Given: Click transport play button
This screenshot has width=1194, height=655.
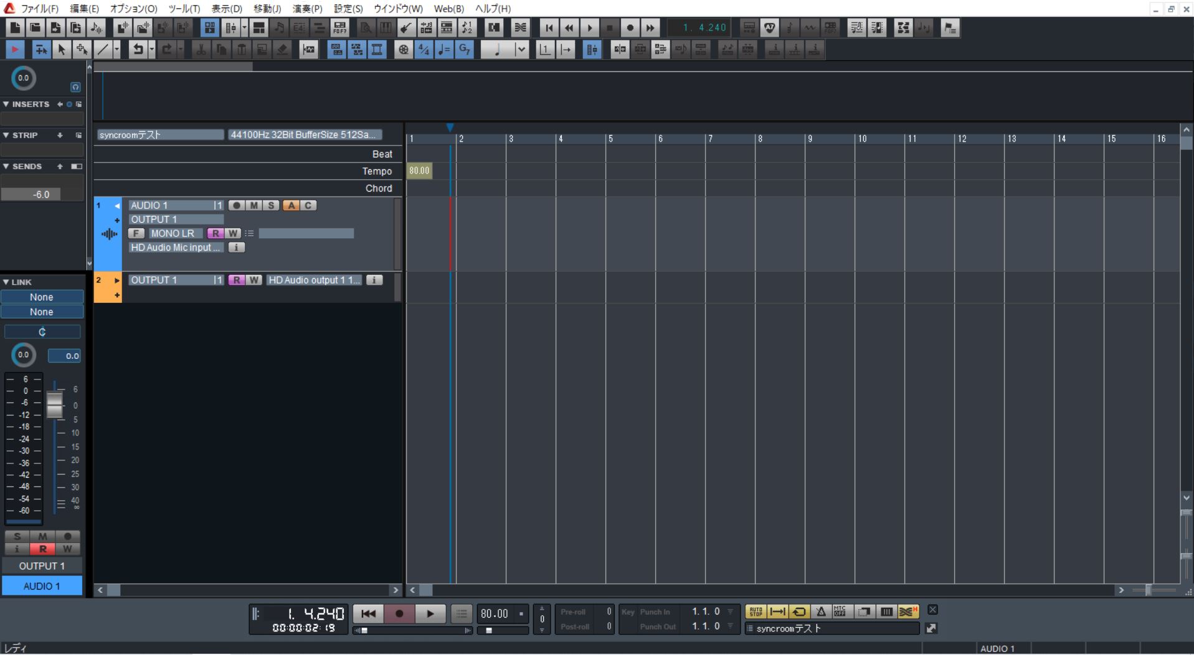Looking at the screenshot, I should point(430,614).
